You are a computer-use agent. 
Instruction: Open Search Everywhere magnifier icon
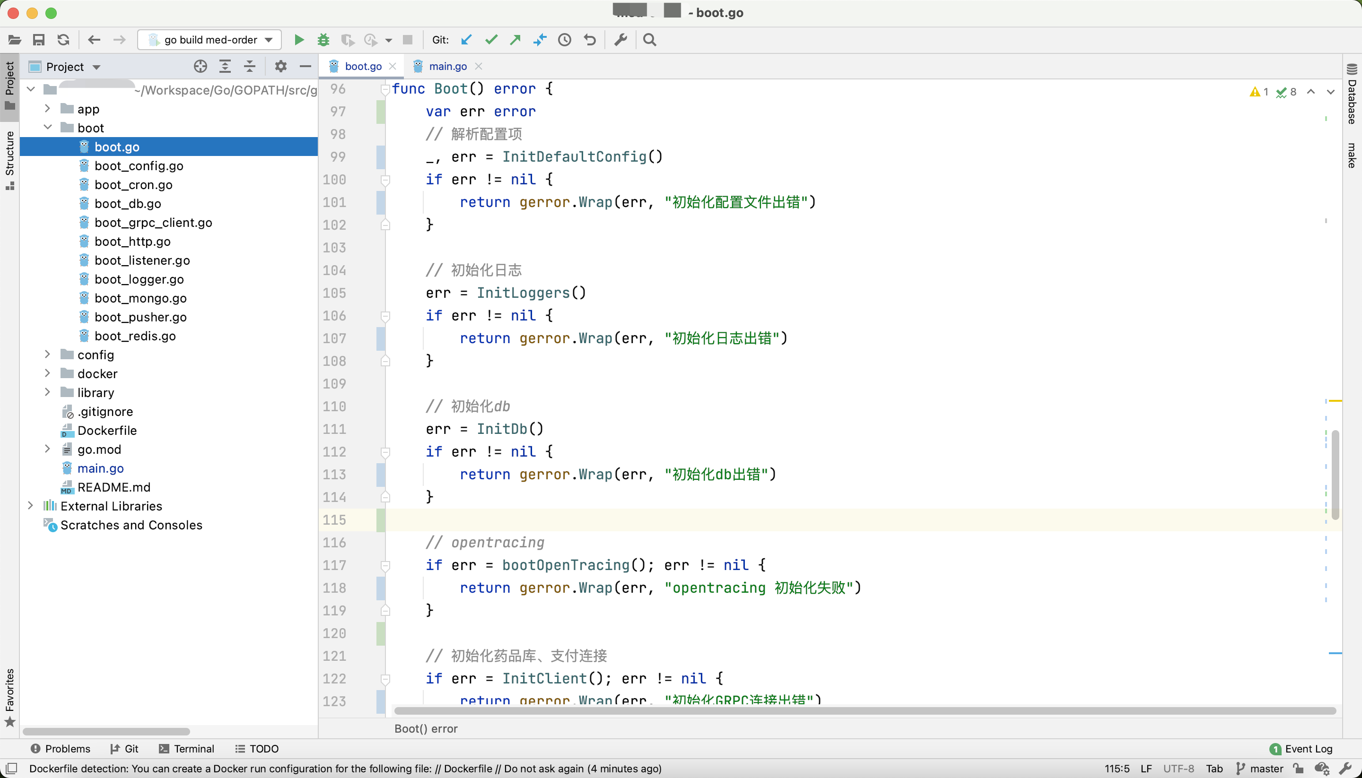pos(650,40)
